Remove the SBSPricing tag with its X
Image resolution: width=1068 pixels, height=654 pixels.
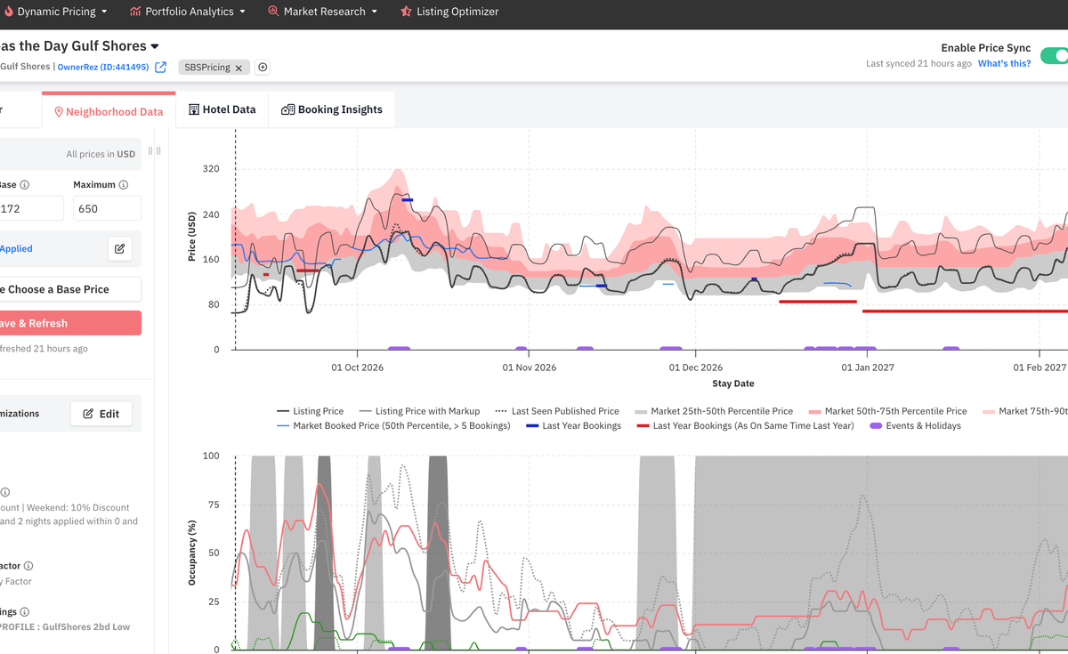coord(239,68)
